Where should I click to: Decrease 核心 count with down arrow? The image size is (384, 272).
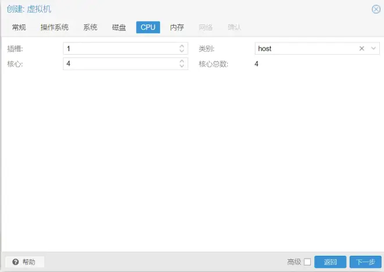tap(182, 66)
